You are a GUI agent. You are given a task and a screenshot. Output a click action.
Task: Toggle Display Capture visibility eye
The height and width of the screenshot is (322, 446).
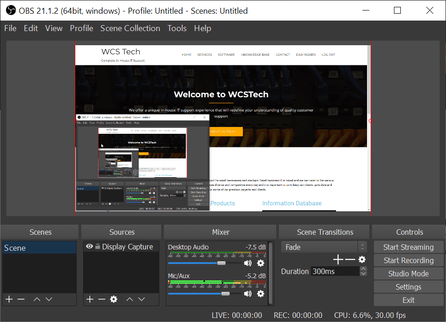tap(89, 247)
